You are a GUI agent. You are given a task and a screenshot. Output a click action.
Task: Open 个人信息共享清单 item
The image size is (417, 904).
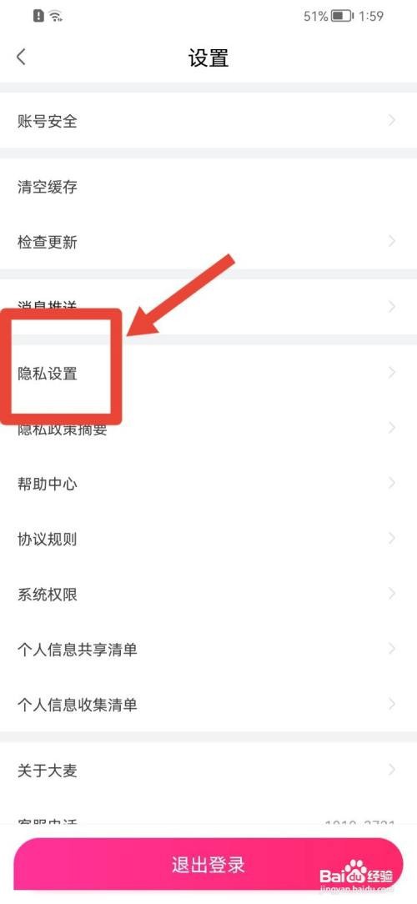(208, 649)
